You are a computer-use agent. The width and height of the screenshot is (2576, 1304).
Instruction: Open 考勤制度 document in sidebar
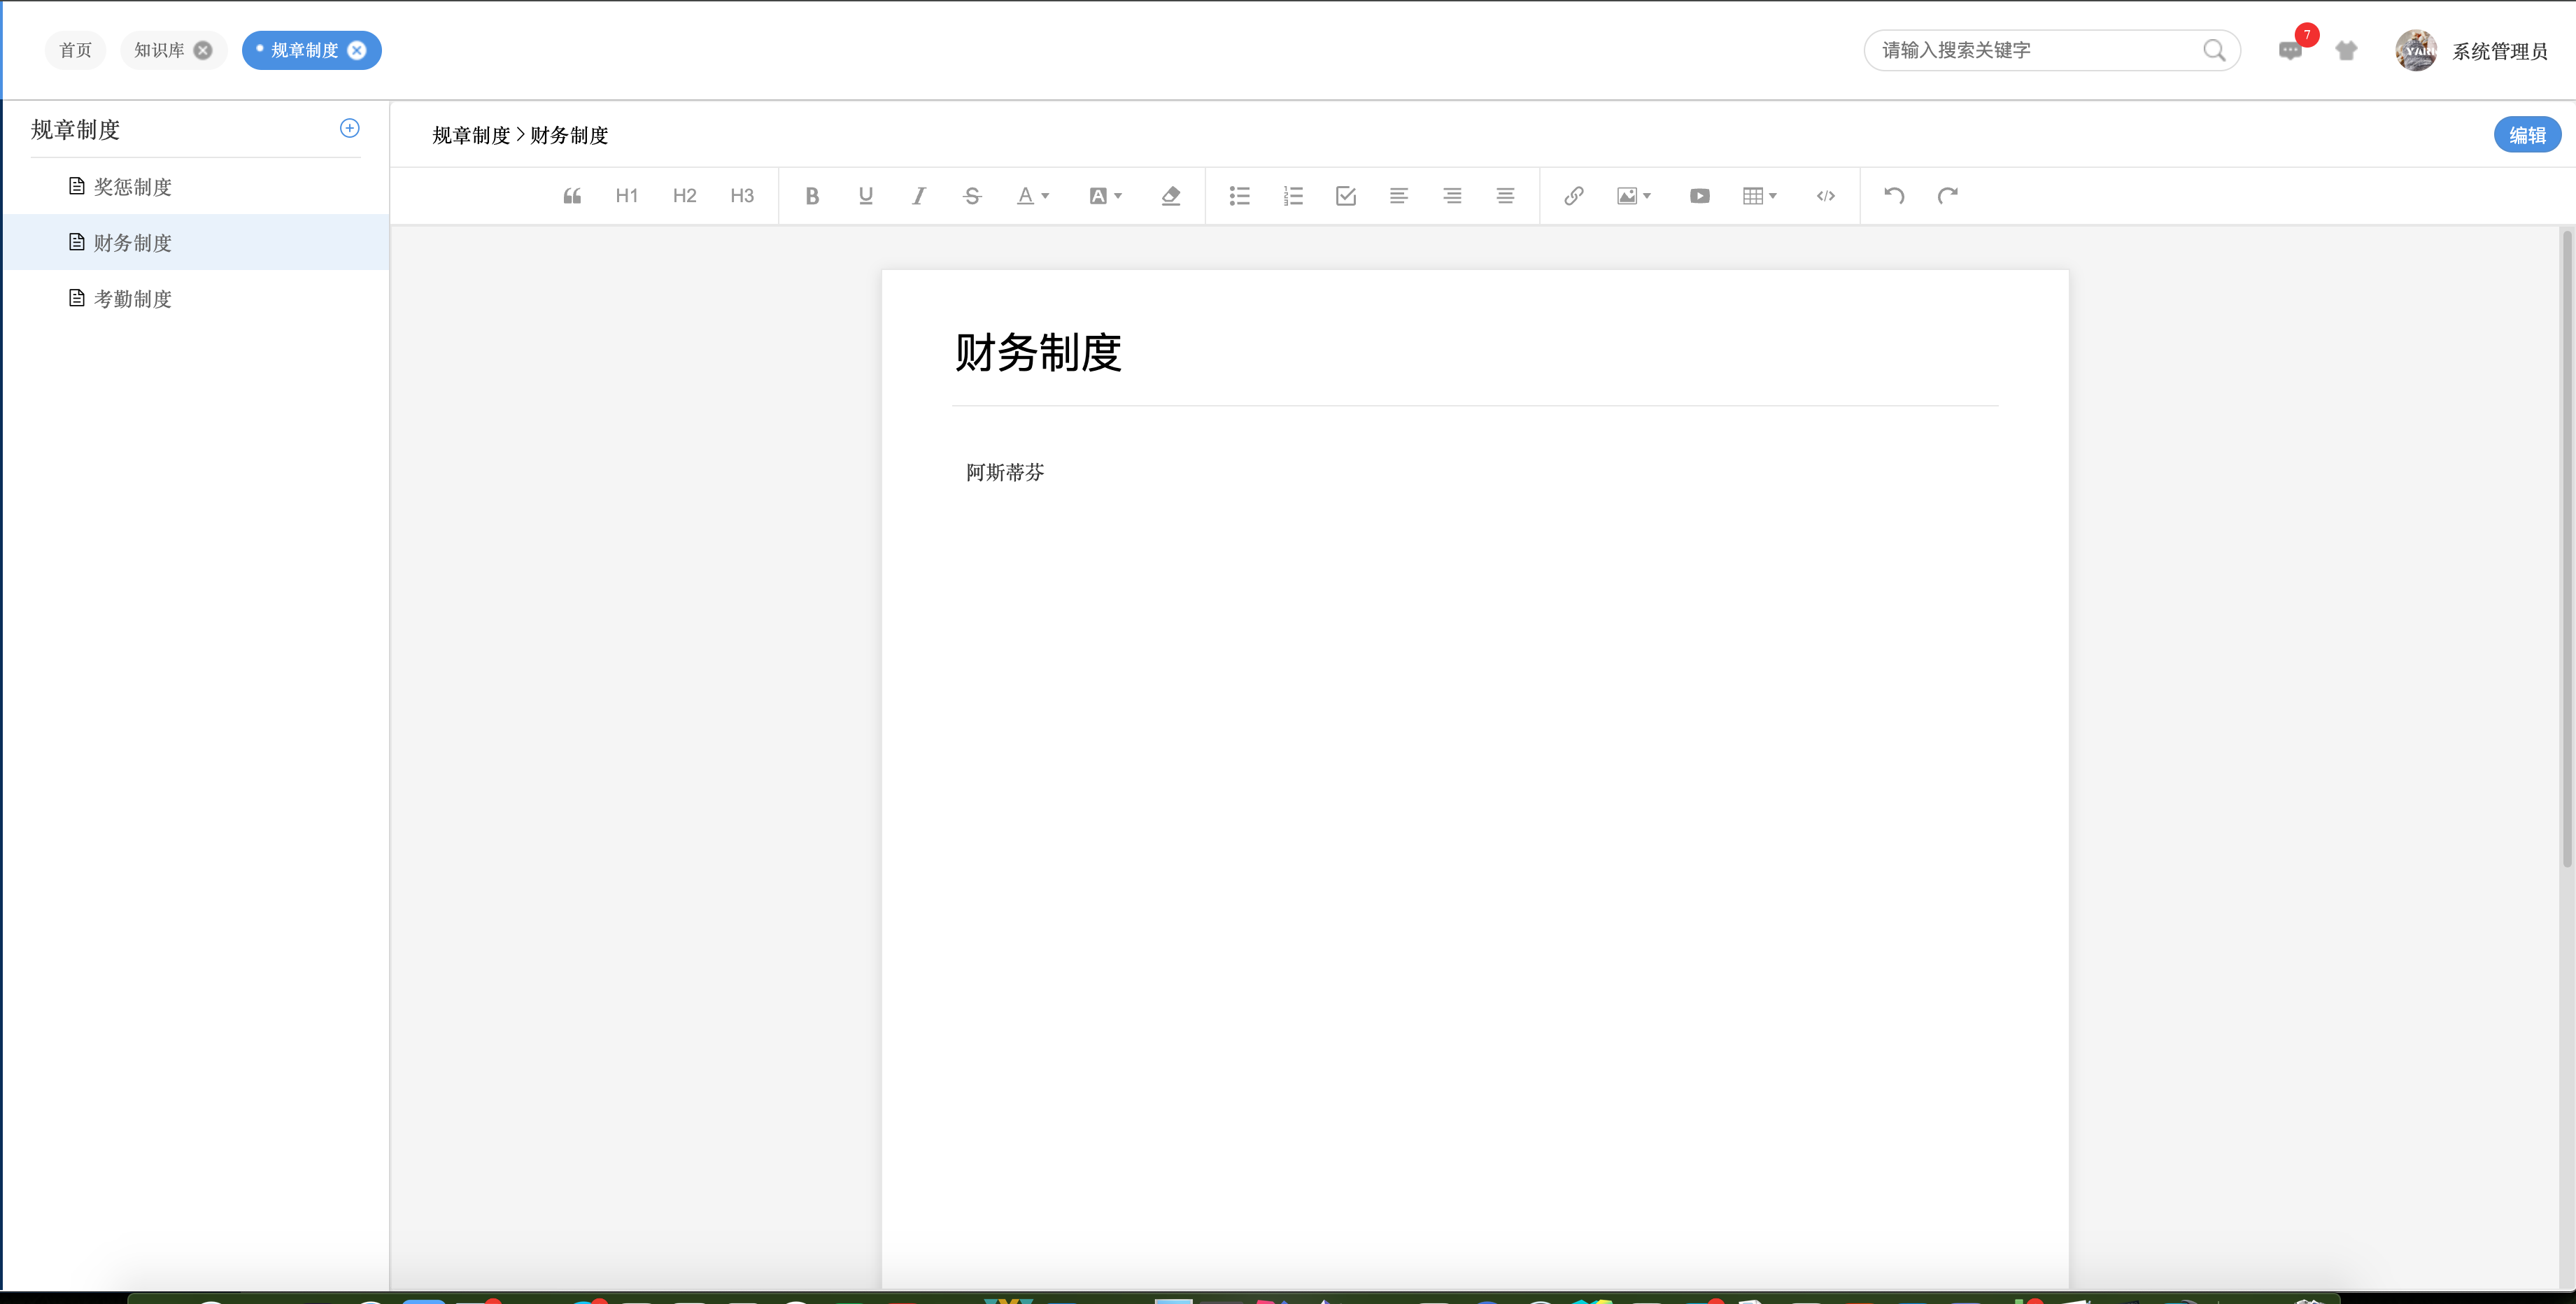coord(132,299)
